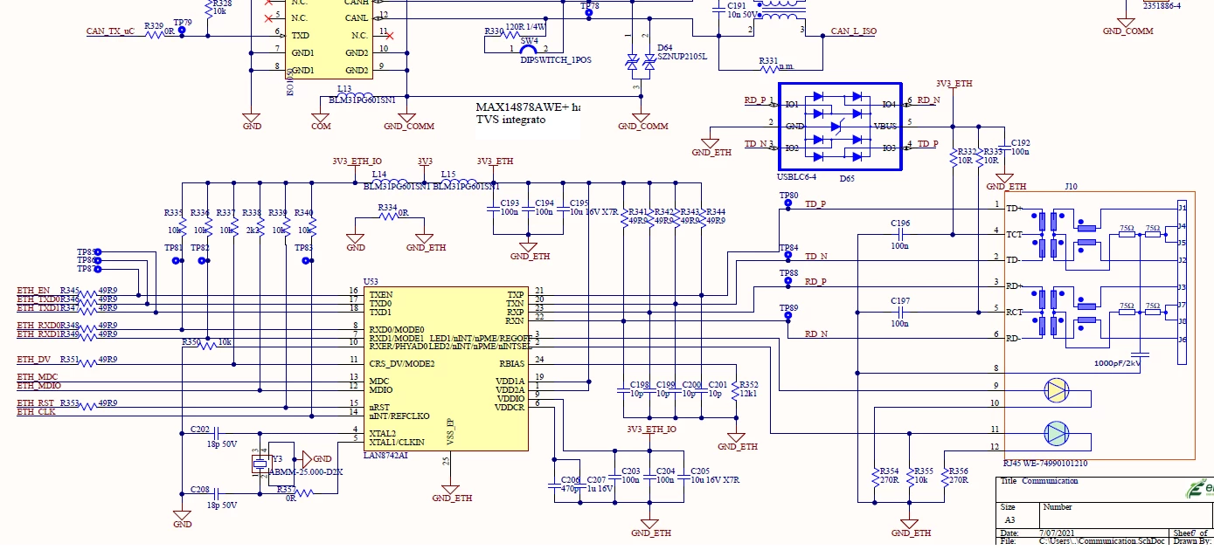Viewport: 1214px width, 550px height.
Task: Select capacitor C196 symbol
Action: click(901, 235)
